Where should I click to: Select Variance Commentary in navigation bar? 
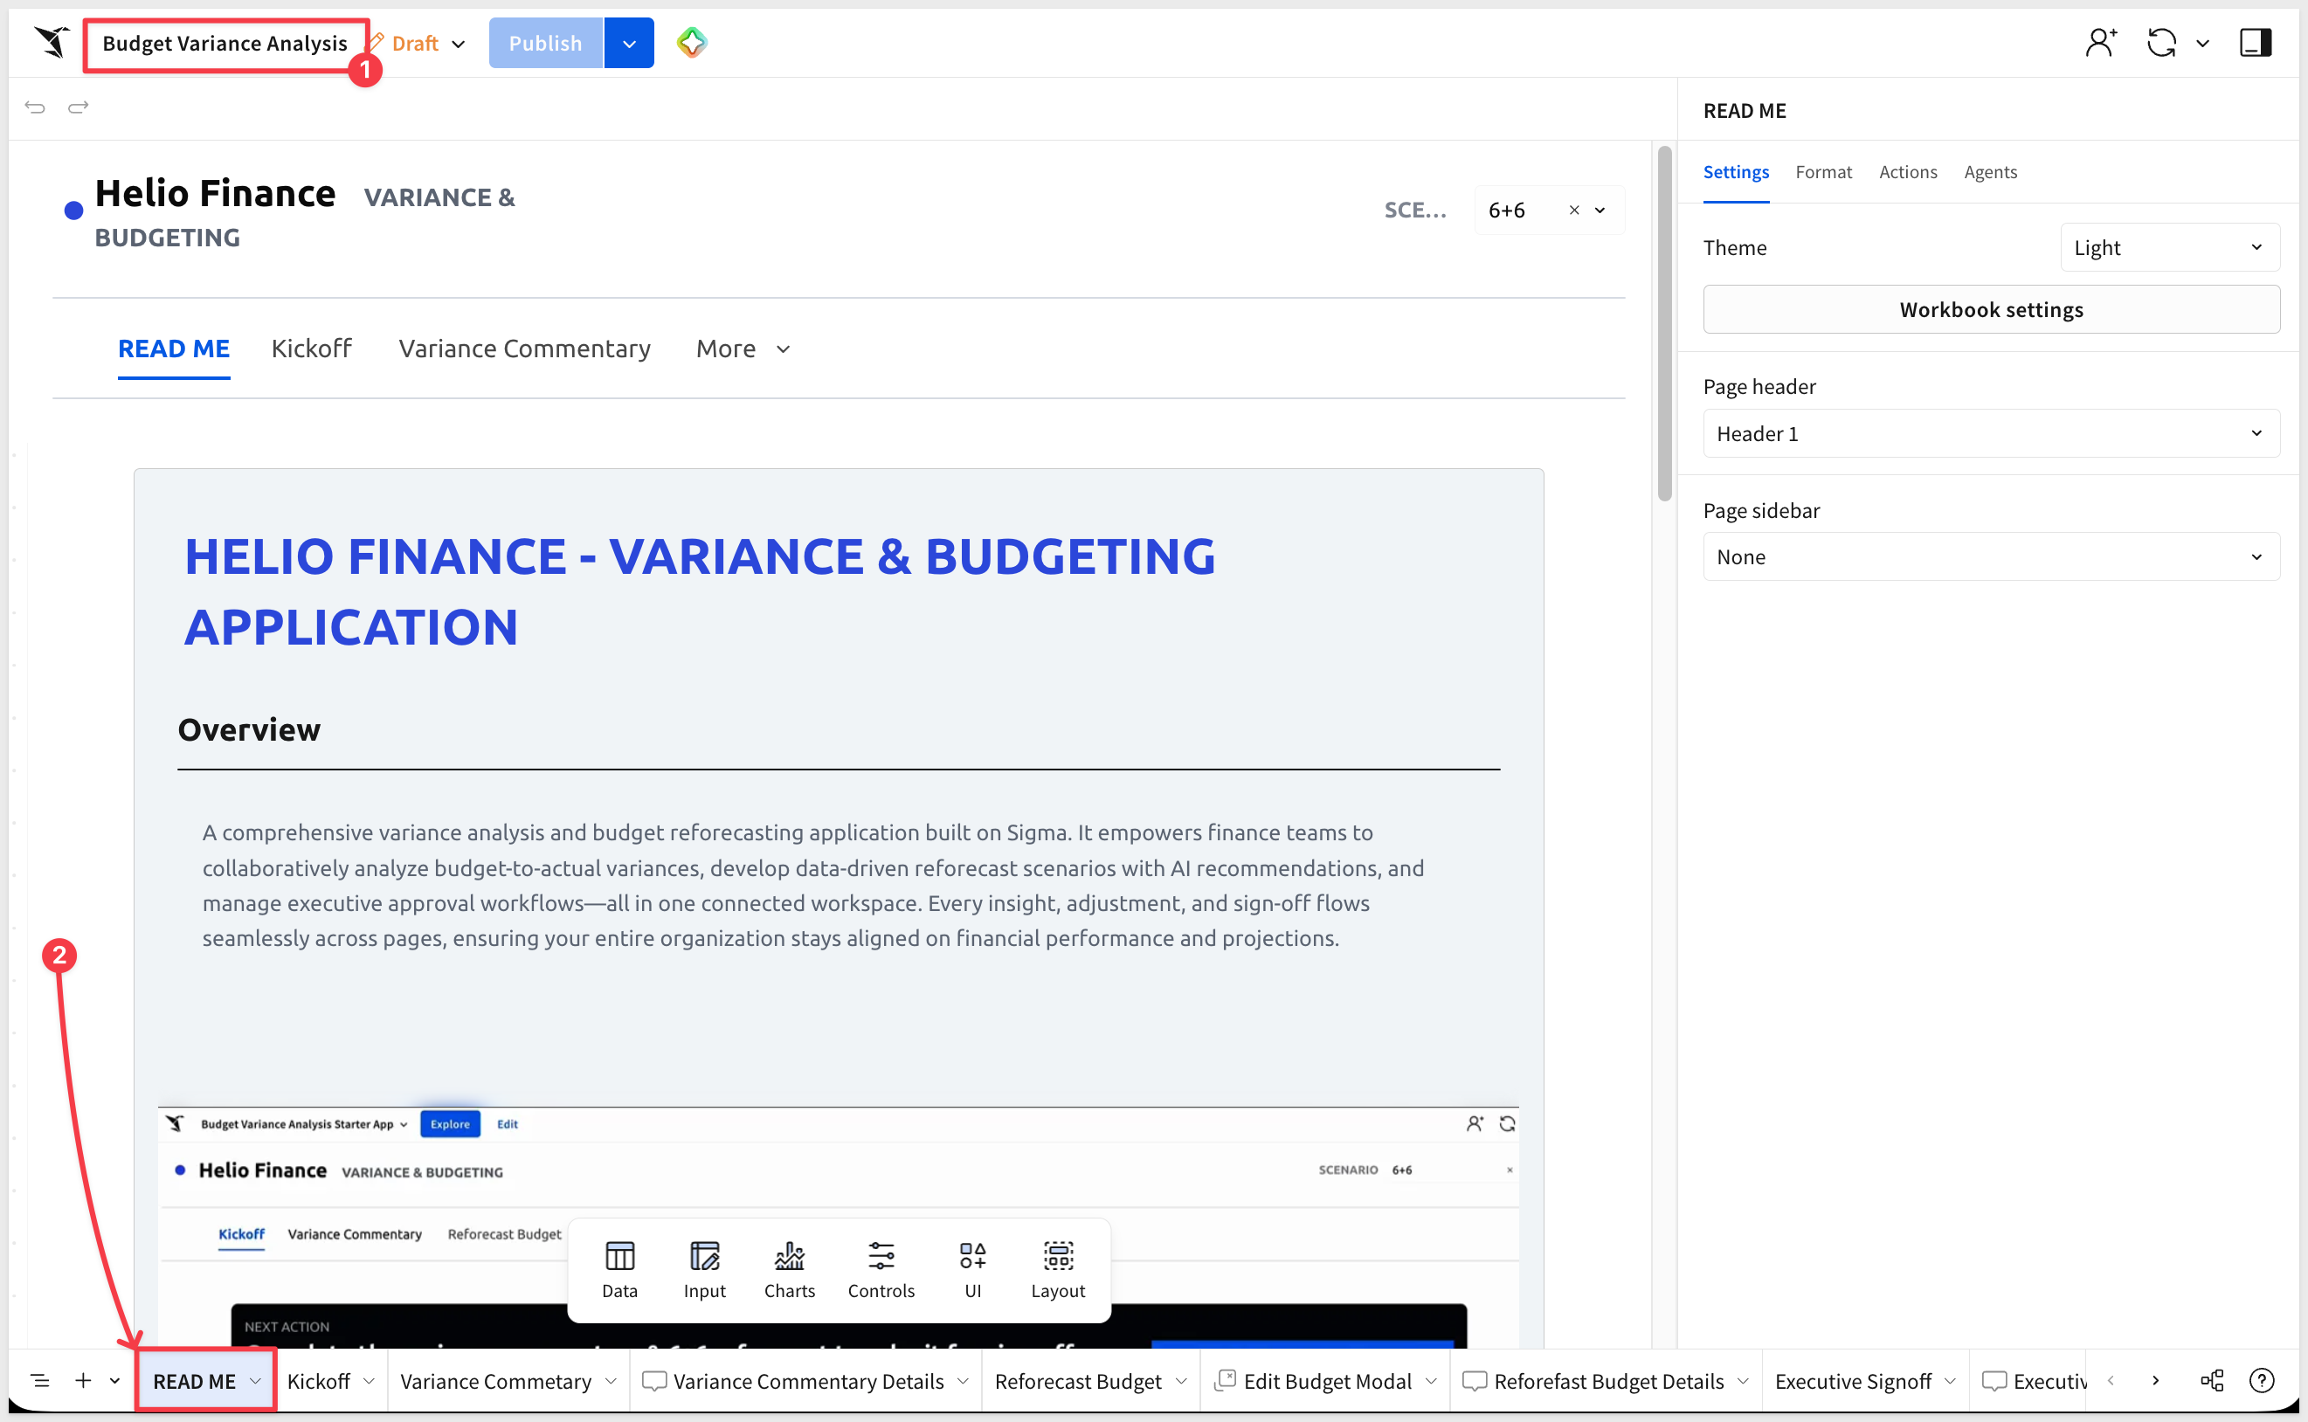coord(525,349)
